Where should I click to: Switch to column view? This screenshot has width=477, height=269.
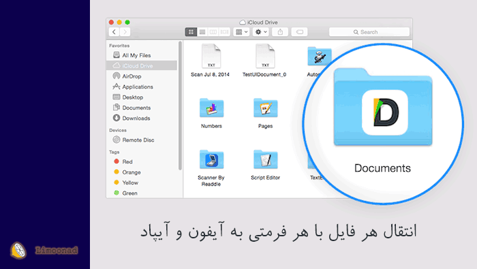tap(213, 32)
